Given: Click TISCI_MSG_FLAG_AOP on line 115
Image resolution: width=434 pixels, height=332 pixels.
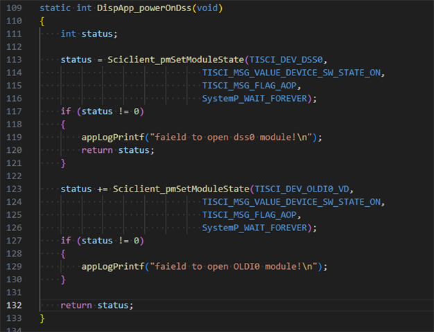Looking at the screenshot, I should coord(250,86).
